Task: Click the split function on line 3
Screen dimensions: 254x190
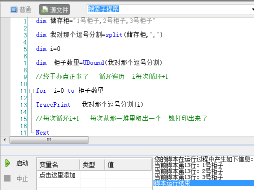Action: (114, 35)
